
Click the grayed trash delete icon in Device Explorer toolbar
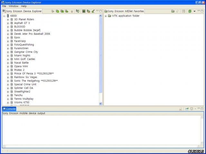click(72, 12)
